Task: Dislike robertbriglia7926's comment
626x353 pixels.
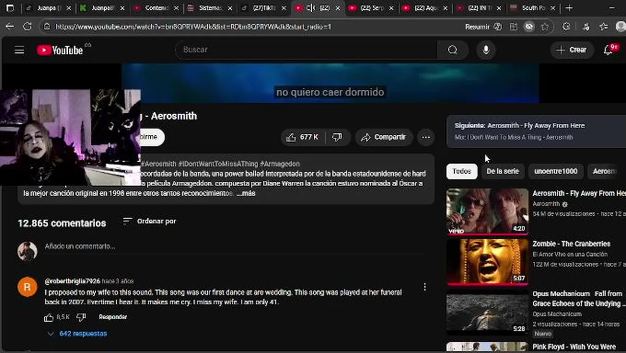Action: click(x=81, y=317)
